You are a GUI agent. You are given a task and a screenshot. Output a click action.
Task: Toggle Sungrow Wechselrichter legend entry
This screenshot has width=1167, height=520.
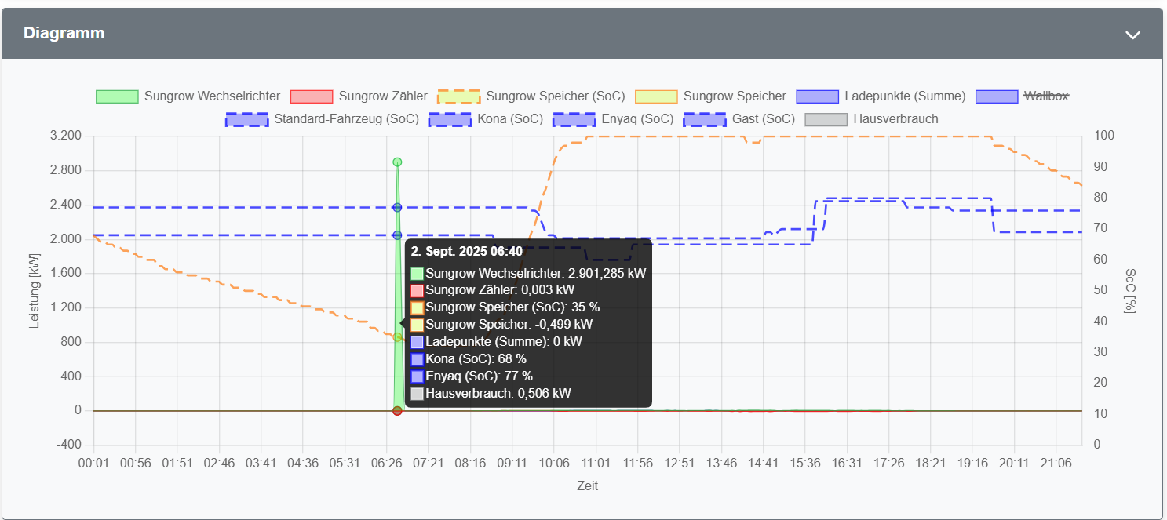(x=212, y=96)
